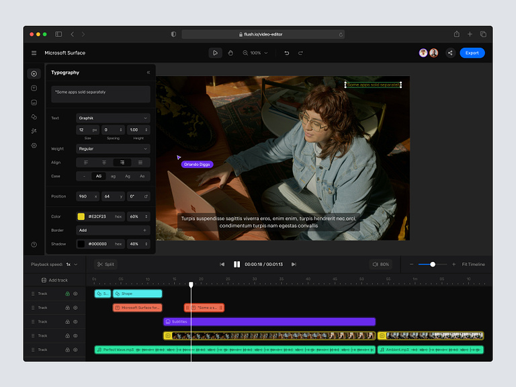
Task: Select the hand pan tool
Action: pos(230,53)
